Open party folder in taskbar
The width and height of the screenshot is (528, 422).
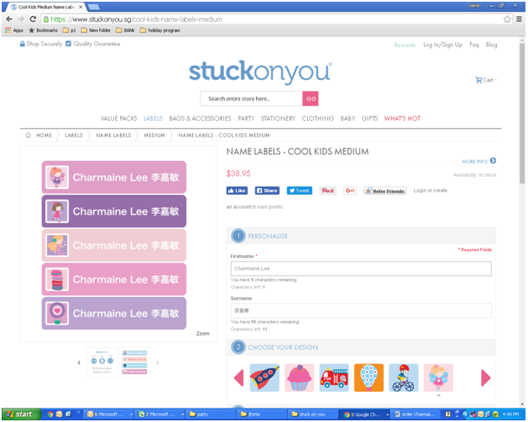point(211,414)
